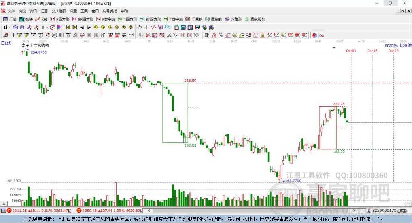
Task: Open the 板块 sector view
Action: tap(26, 19)
